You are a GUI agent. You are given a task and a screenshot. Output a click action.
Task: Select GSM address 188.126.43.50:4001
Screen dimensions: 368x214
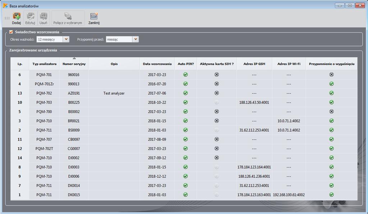click(254, 102)
